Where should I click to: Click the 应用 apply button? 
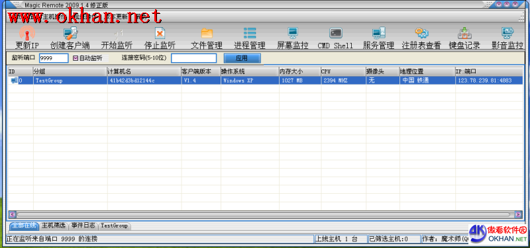pos(242,58)
